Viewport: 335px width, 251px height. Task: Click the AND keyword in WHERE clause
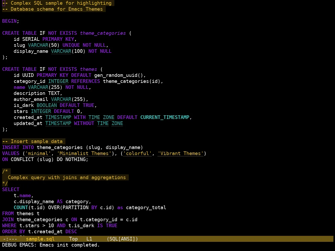click(x=61, y=225)
